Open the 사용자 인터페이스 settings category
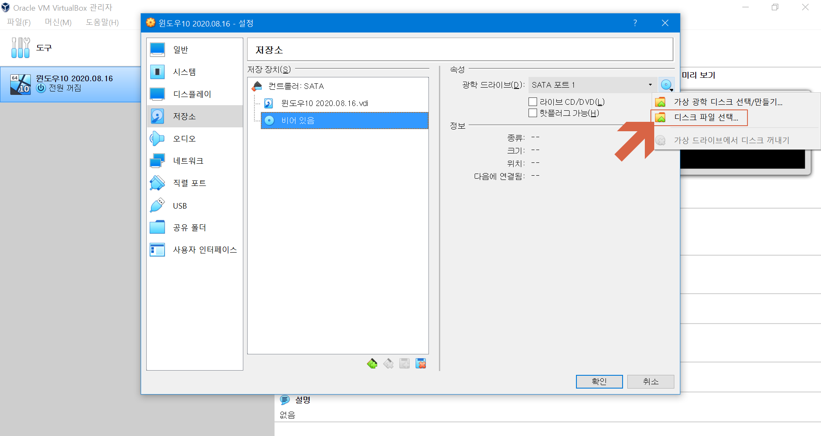The height and width of the screenshot is (436, 821). [x=195, y=250]
